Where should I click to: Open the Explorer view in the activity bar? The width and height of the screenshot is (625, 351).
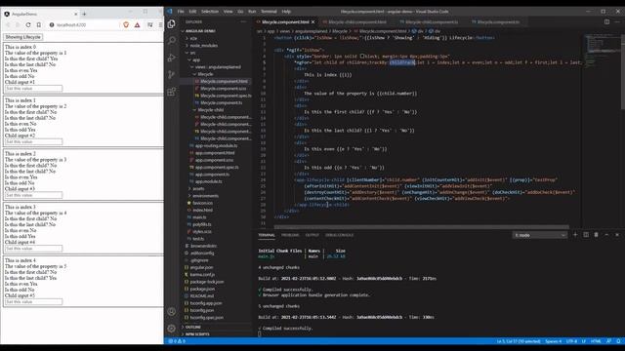(172, 24)
